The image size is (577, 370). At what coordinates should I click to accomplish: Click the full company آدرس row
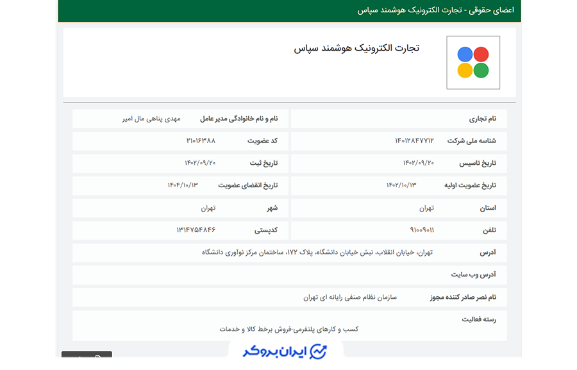click(x=288, y=253)
